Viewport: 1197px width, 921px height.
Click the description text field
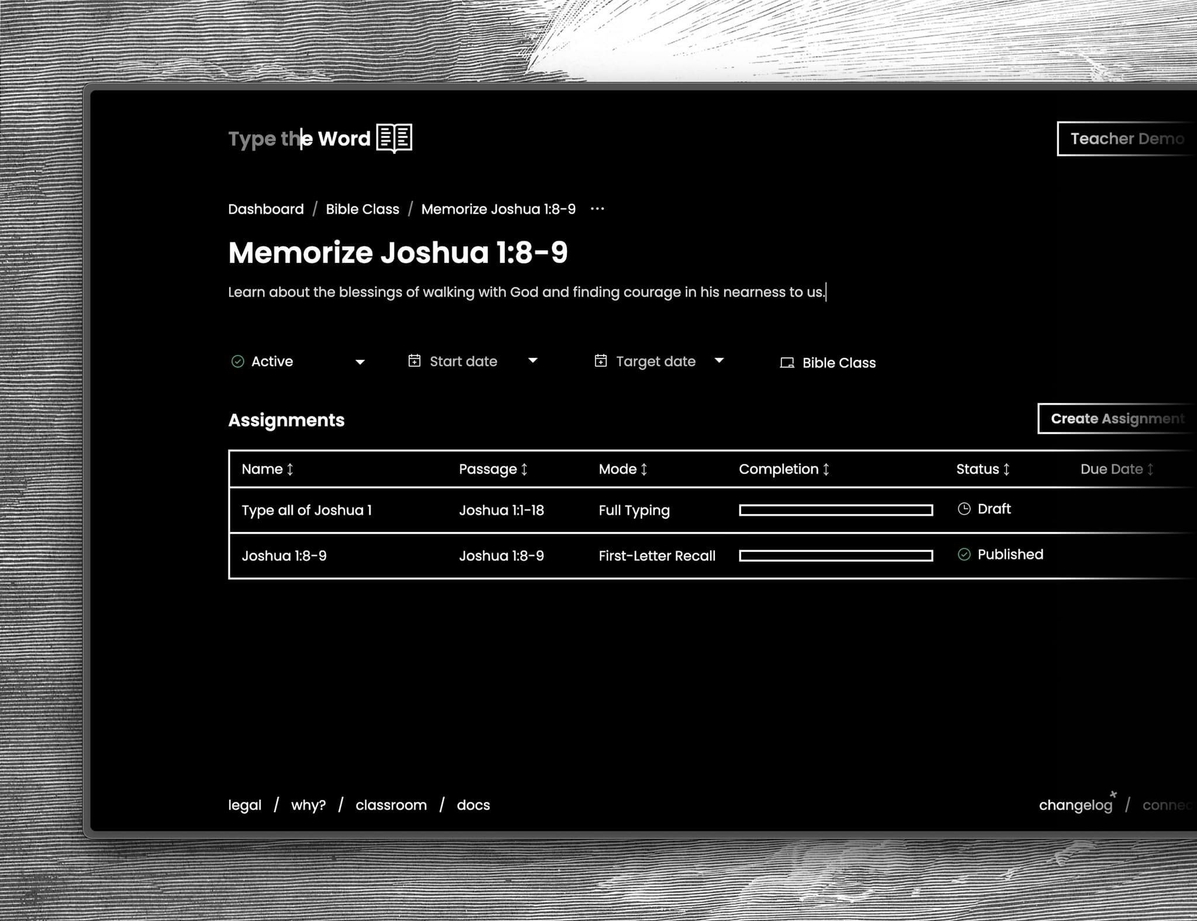526,292
